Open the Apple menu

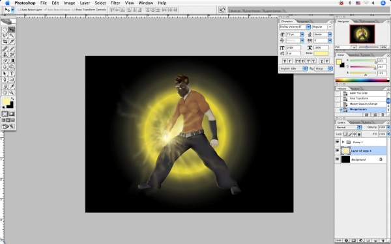click(x=7, y=3)
